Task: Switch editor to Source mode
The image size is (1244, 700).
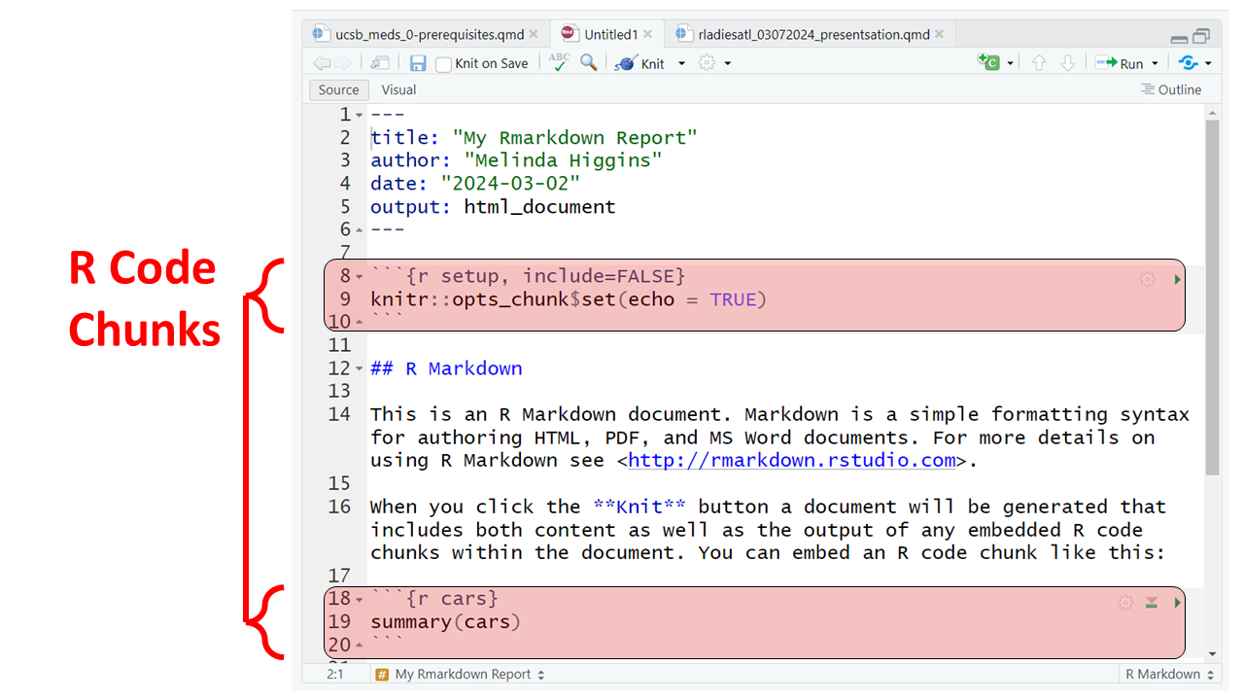Action: tap(338, 89)
